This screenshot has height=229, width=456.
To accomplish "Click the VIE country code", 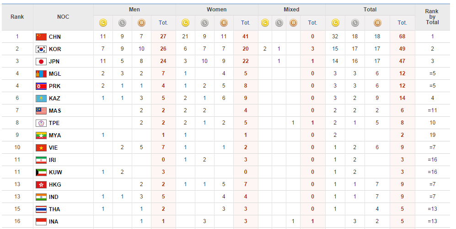I will click(x=54, y=148).
